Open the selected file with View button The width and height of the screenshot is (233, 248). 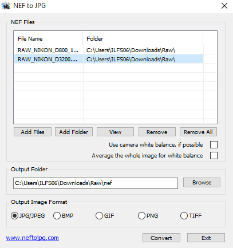point(115,132)
